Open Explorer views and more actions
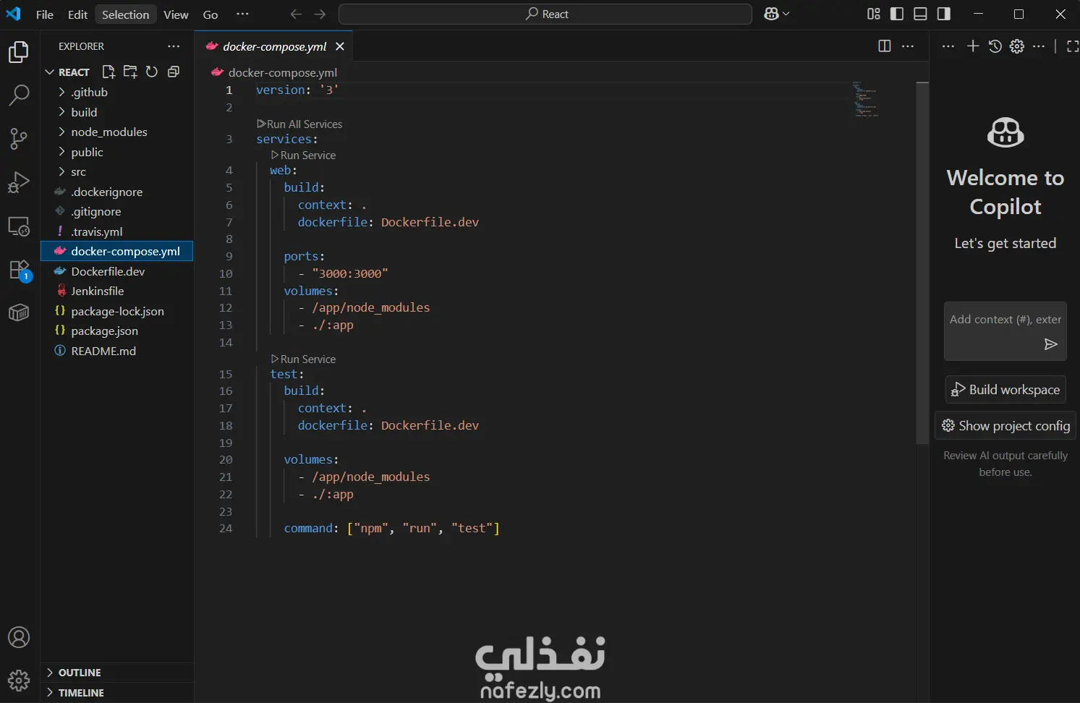Viewport: 1080px width, 703px height. pos(174,46)
